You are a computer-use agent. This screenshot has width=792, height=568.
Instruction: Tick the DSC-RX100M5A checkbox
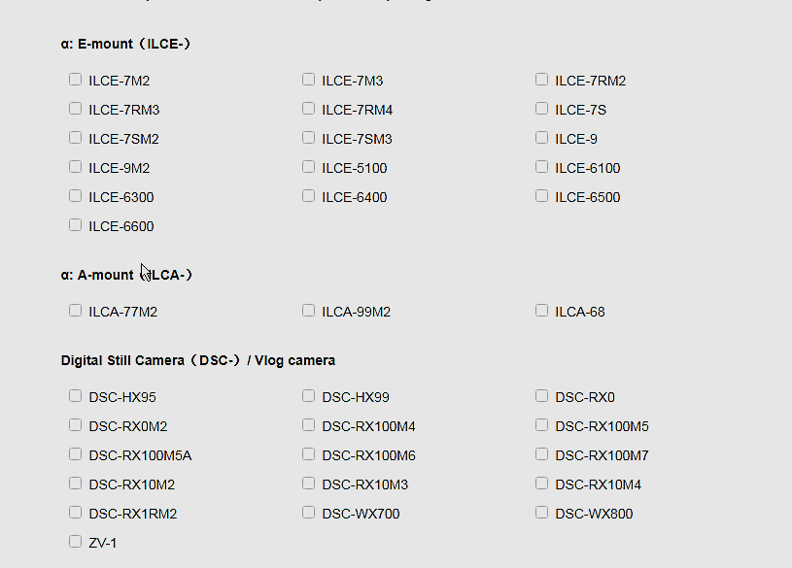pos(76,454)
